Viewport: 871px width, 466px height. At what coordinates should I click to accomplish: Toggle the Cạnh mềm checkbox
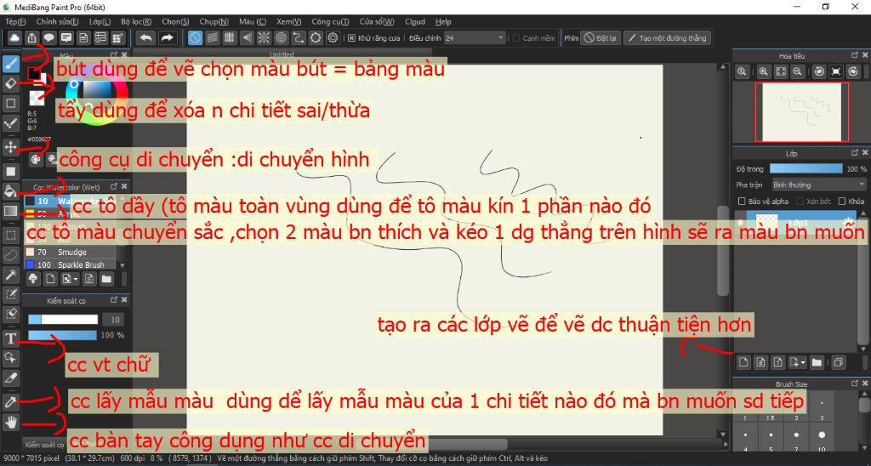pyautogui.click(x=516, y=38)
